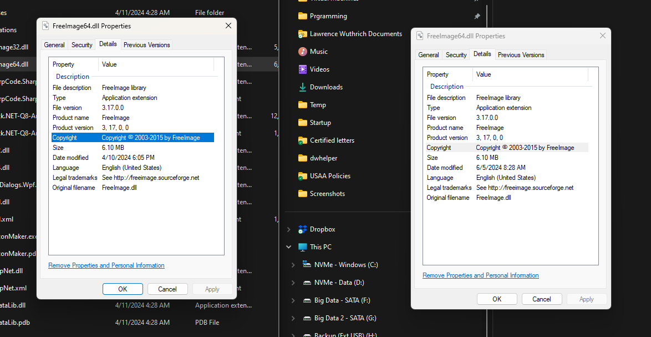This screenshot has width=651, height=337.
Task: Select Previous Versions tab in left dialog
Action: (146, 45)
